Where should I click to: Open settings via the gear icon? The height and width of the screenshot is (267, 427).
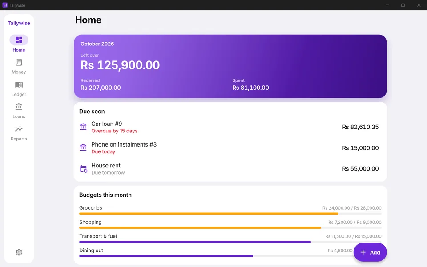coord(19,252)
